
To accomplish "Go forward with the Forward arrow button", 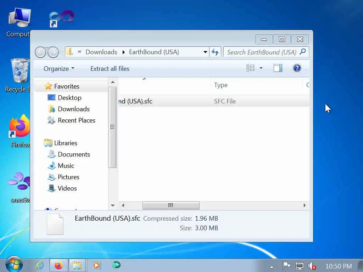I will click(53, 52).
